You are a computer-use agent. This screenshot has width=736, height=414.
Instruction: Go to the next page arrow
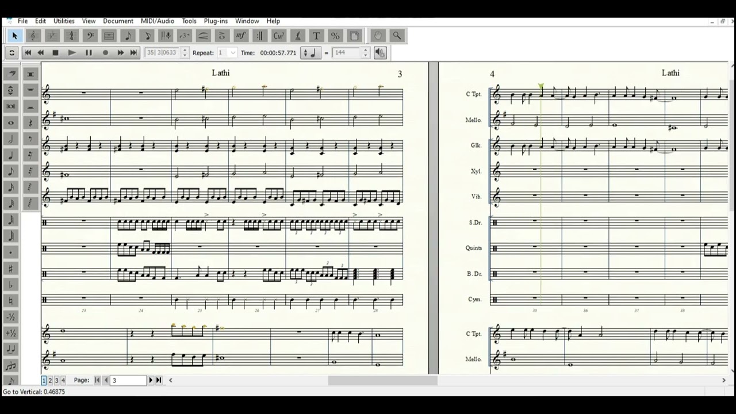tap(151, 380)
